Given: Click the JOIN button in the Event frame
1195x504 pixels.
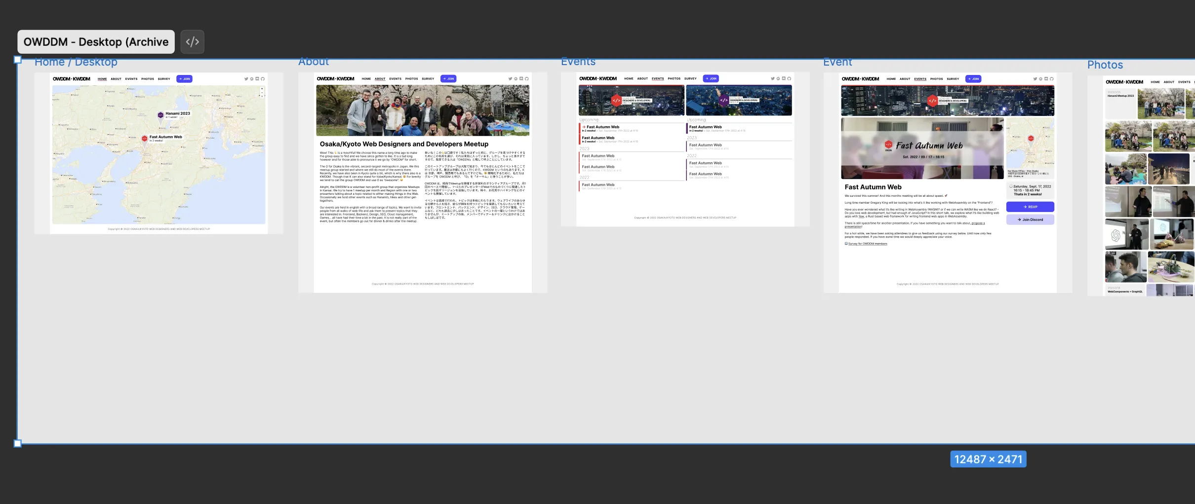Looking at the screenshot, I should [x=974, y=78].
